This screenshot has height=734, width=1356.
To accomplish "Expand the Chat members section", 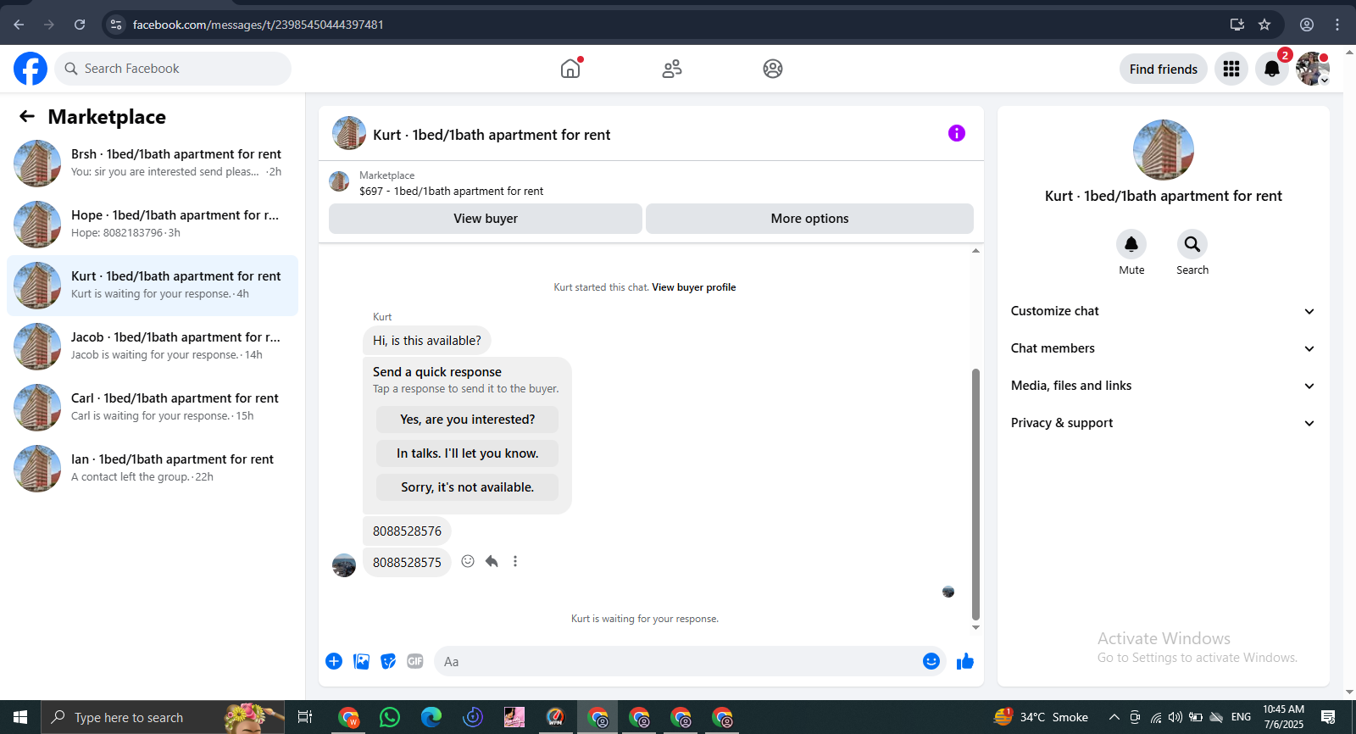I will pyautogui.click(x=1163, y=348).
